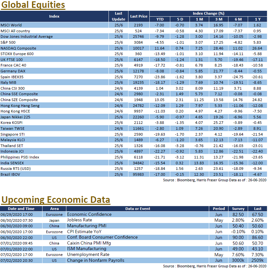Click the Data or Event column header
This screenshot has height=269, width=268.
(x=138, y=209)
